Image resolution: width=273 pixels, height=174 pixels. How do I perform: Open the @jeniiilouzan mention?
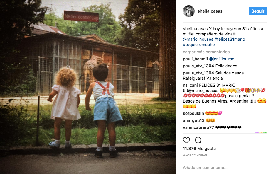pyautogui.click(x=222, y=59)
